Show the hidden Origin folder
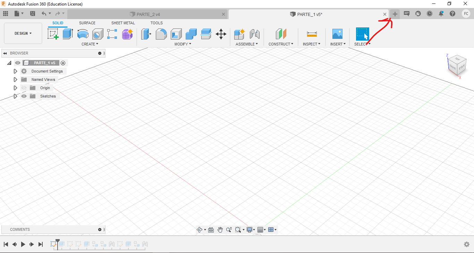474x253 pixels. (x=24, y=88)
